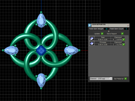Open the Diamond material dropdown
135x101 pixels.
111,79
